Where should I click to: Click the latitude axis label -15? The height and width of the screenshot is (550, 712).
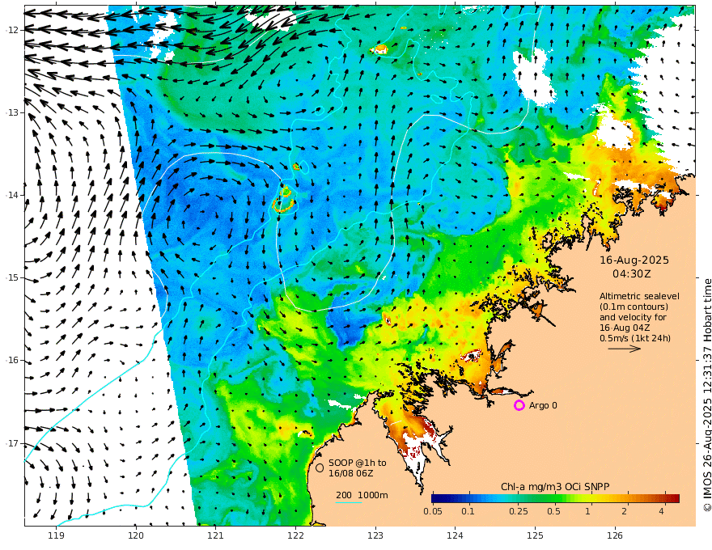point(13,277)
